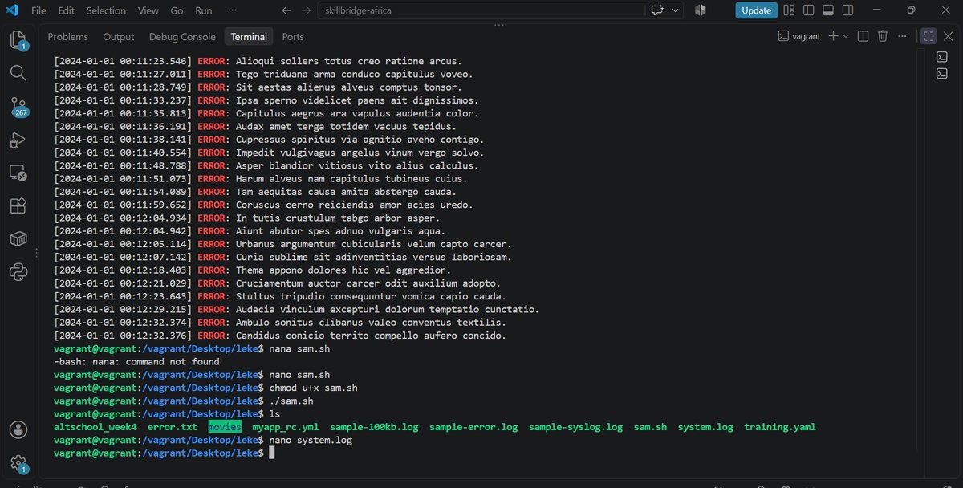Open the title bar overflow menu ellipsis
The height and width of the screenshot is (488, 963).
[232, 10]
